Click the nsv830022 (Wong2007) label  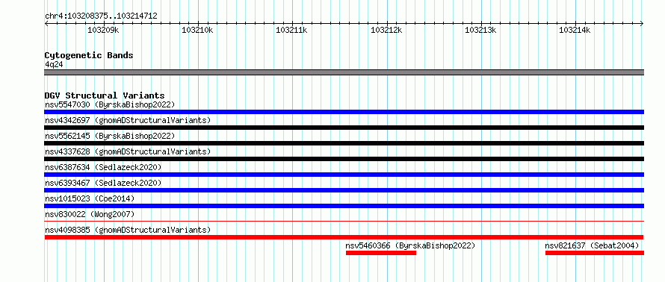[90, 214]
